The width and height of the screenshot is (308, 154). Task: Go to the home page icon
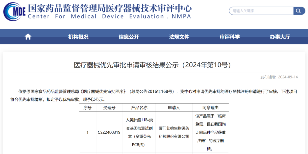pos(28,37)
